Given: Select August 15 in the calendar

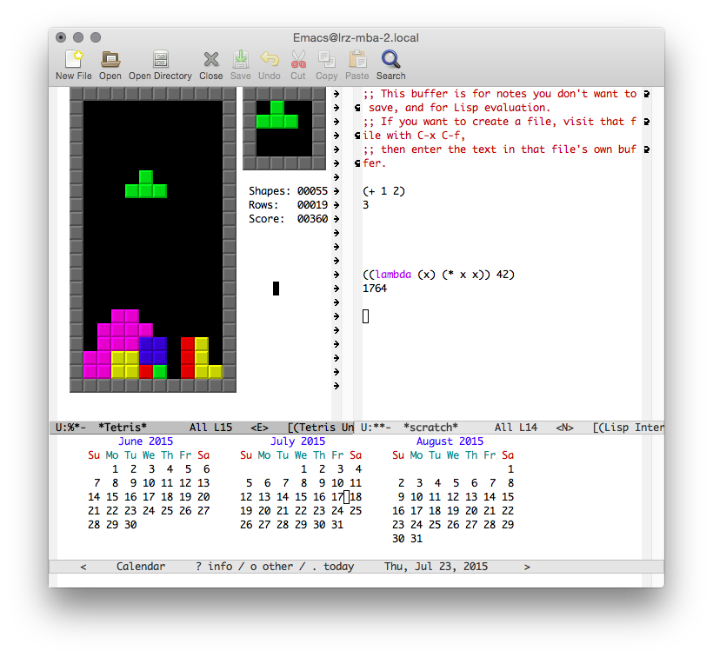Looking at the screenshot, I should pos(508,497).
